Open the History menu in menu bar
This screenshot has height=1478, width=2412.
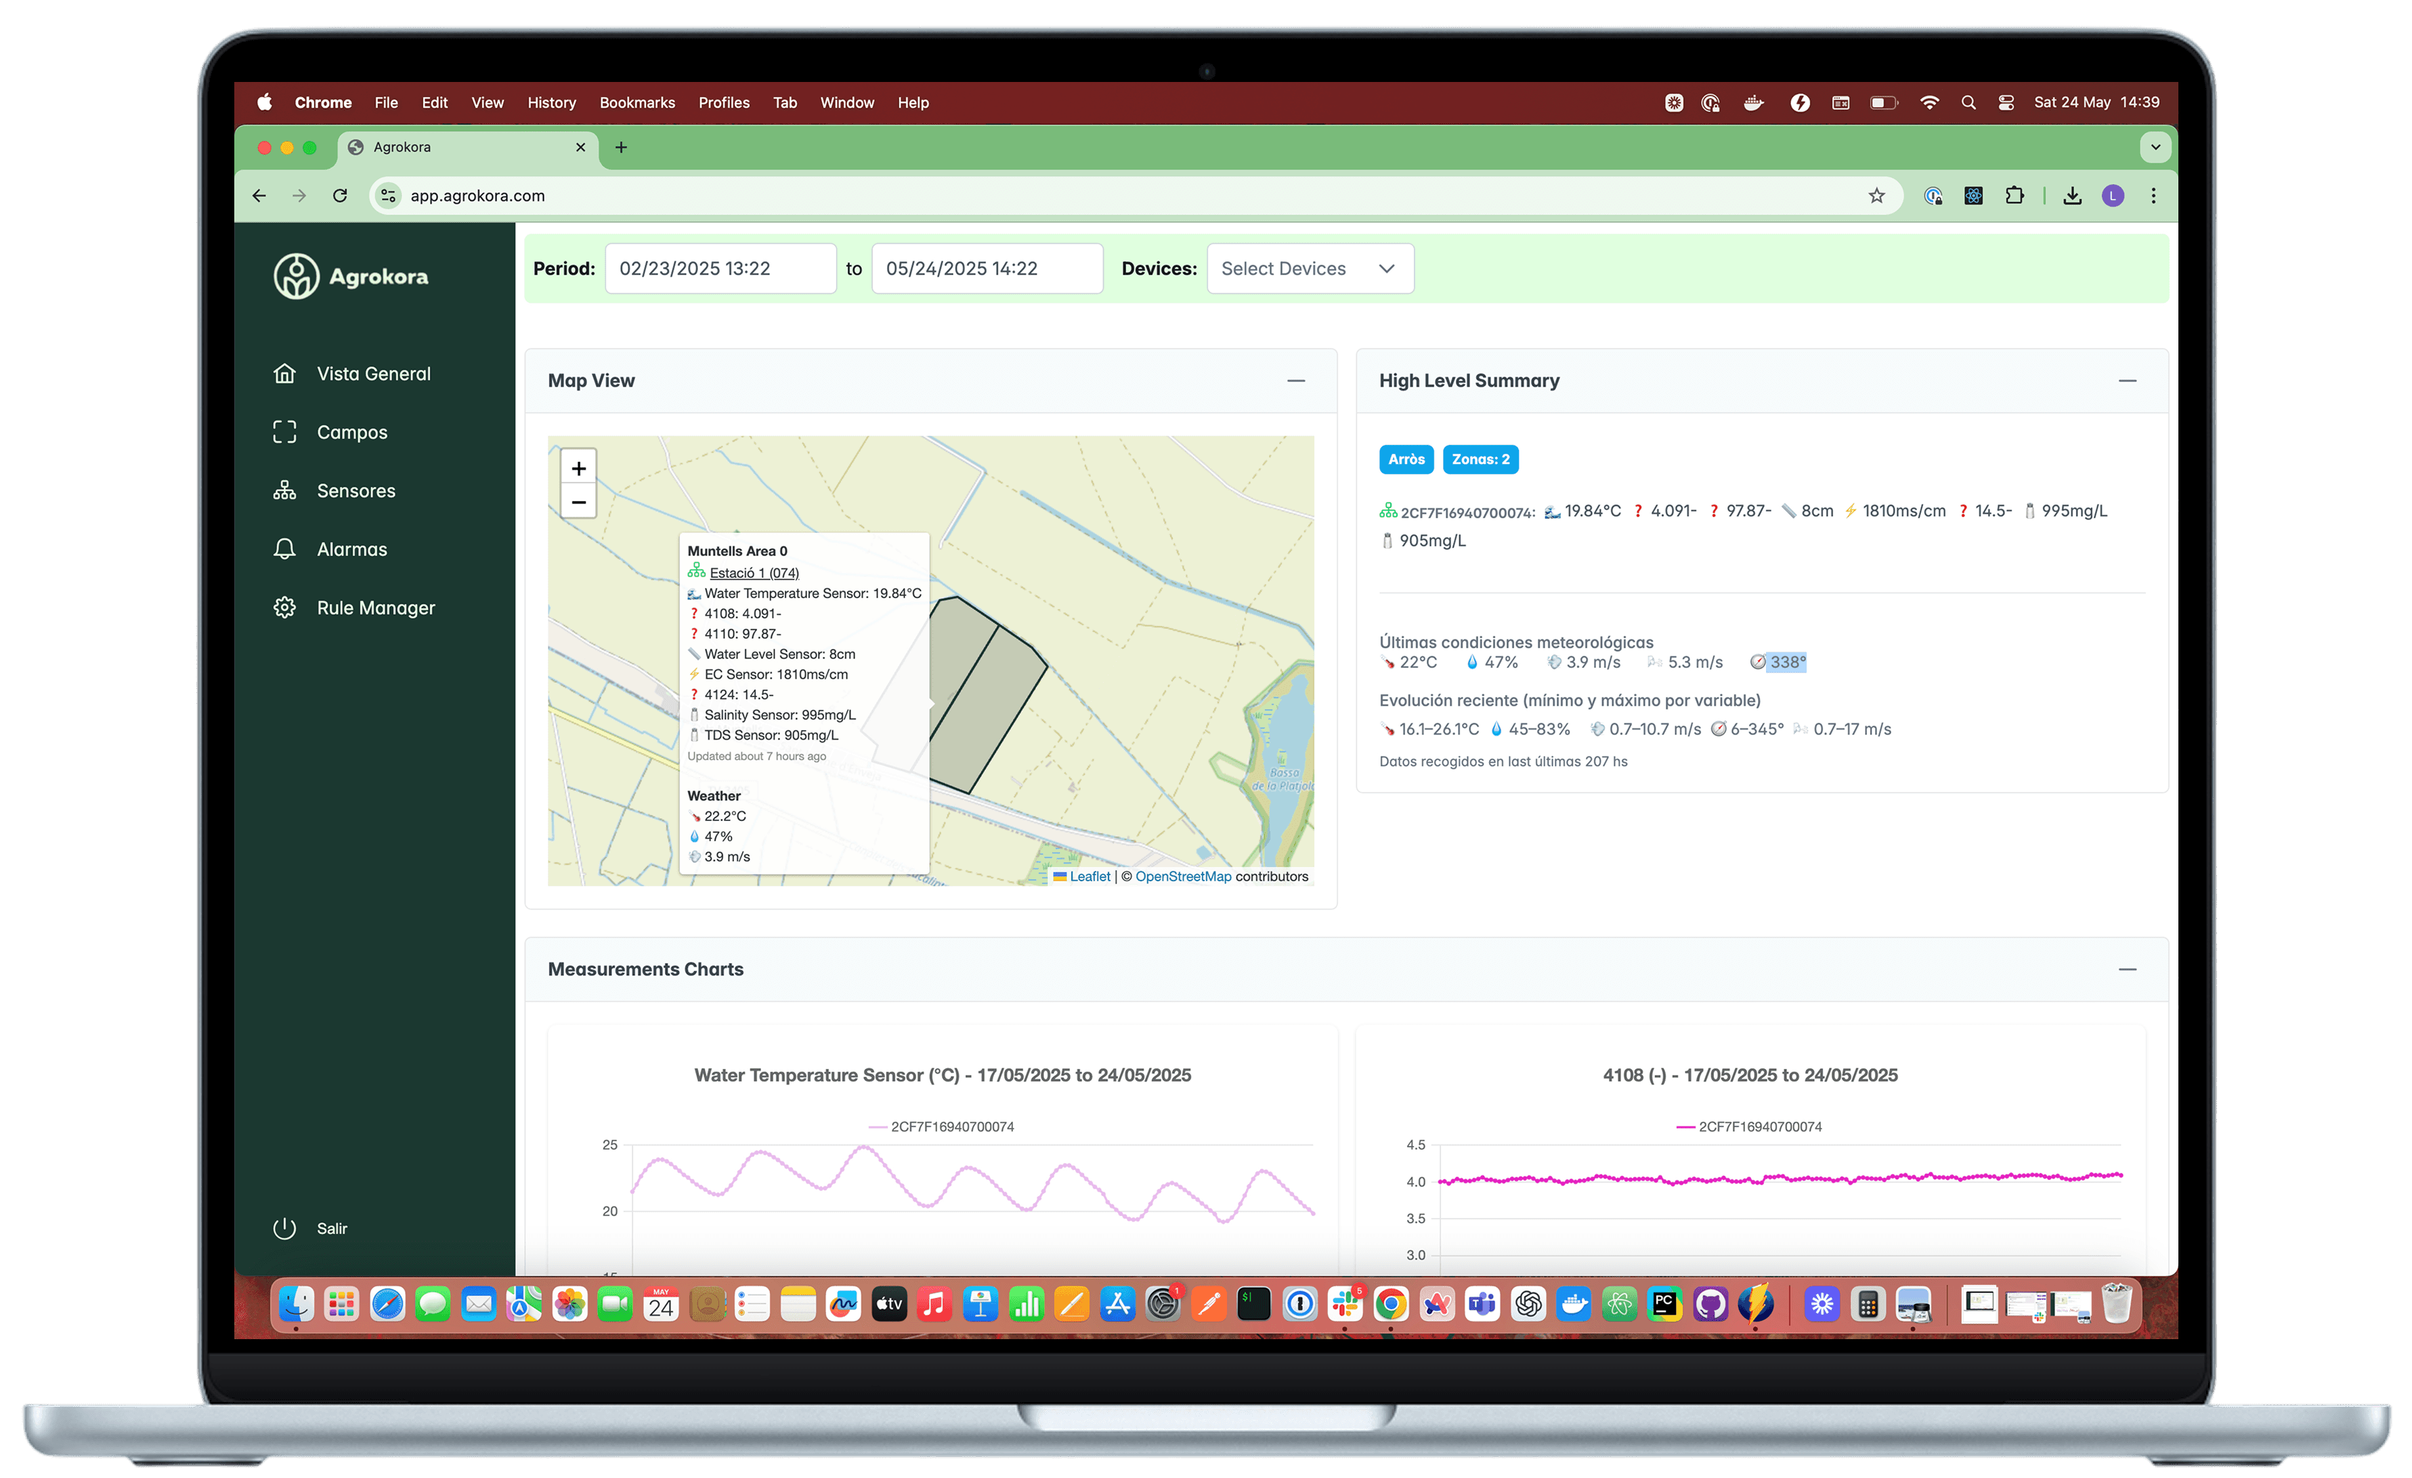click(551, 103)
